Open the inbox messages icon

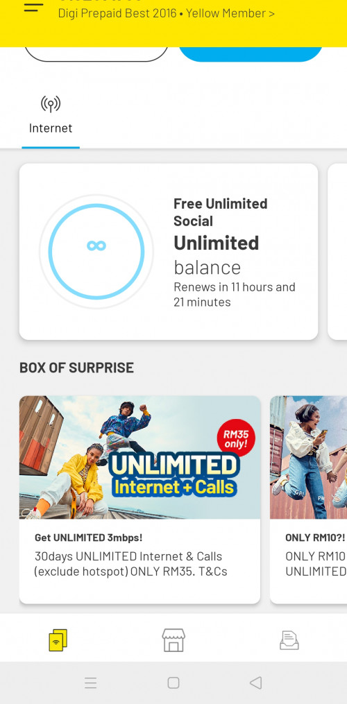click(x=289, y=640)
